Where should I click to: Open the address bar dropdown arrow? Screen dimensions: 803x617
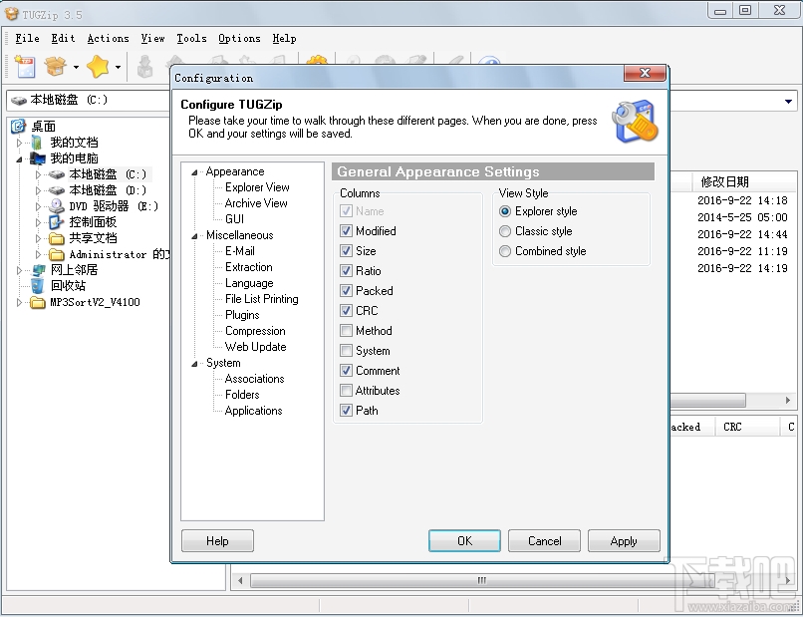point(788,101)
